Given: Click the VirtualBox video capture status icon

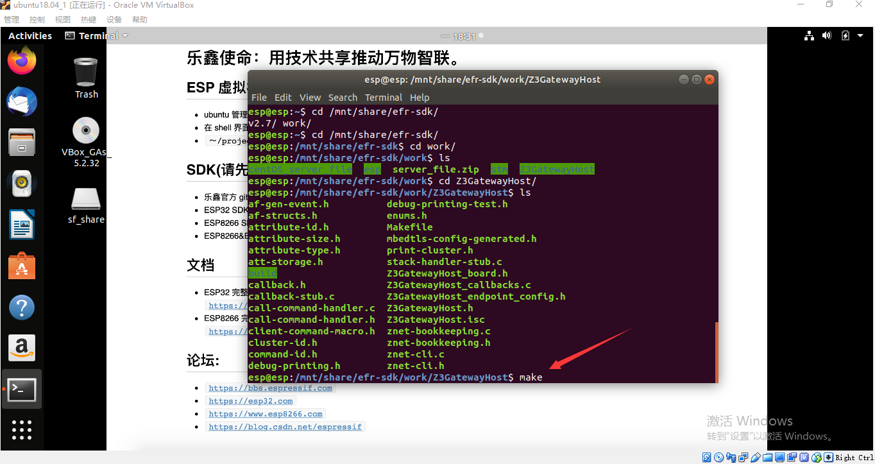Looking at the screenshot, I should point(792,458).
